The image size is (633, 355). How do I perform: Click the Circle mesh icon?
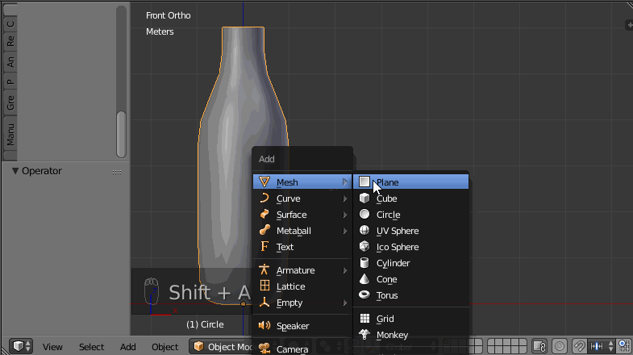click(364, 214)
